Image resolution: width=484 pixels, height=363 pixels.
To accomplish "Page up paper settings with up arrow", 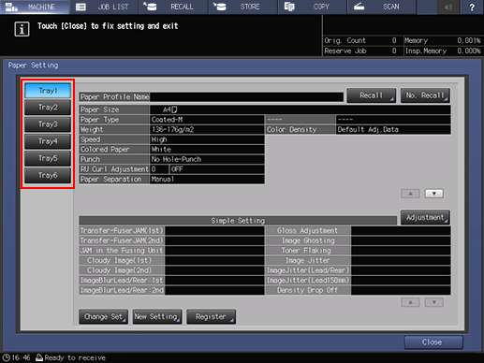I will coord(410,194).
